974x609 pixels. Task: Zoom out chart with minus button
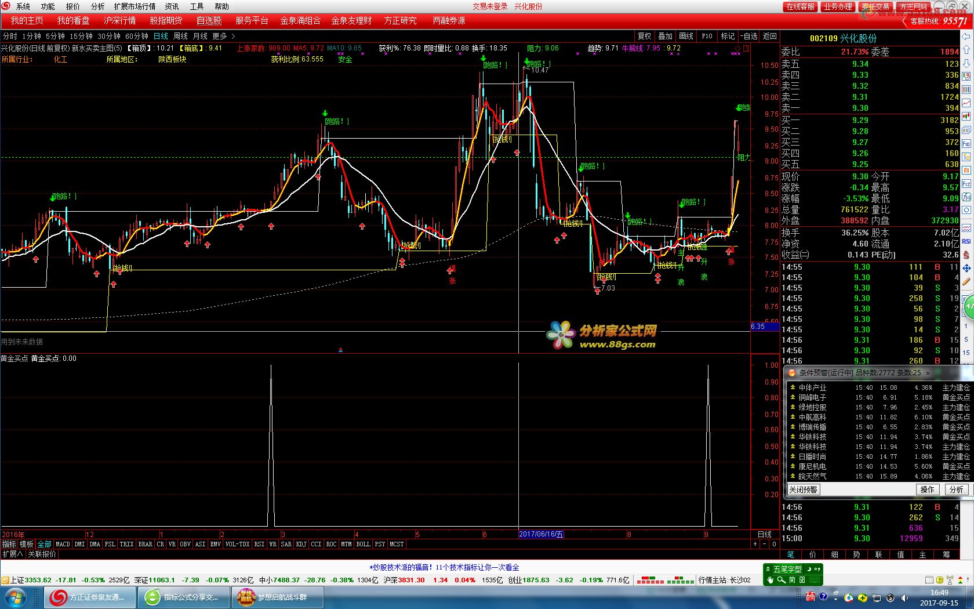764,544
